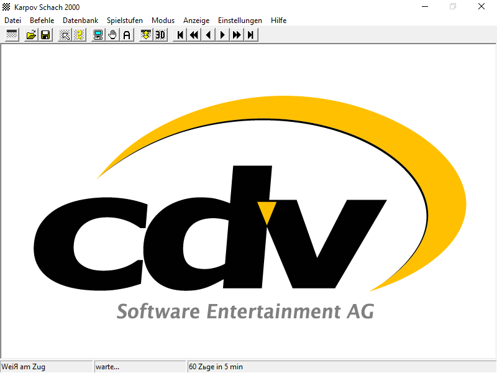
Task: Click the '60 Züge in 5 min' status
Action: (342, 367)
